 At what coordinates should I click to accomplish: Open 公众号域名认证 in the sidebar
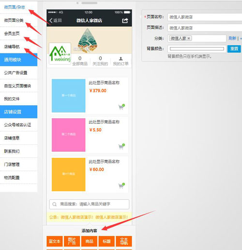point(17,125)
